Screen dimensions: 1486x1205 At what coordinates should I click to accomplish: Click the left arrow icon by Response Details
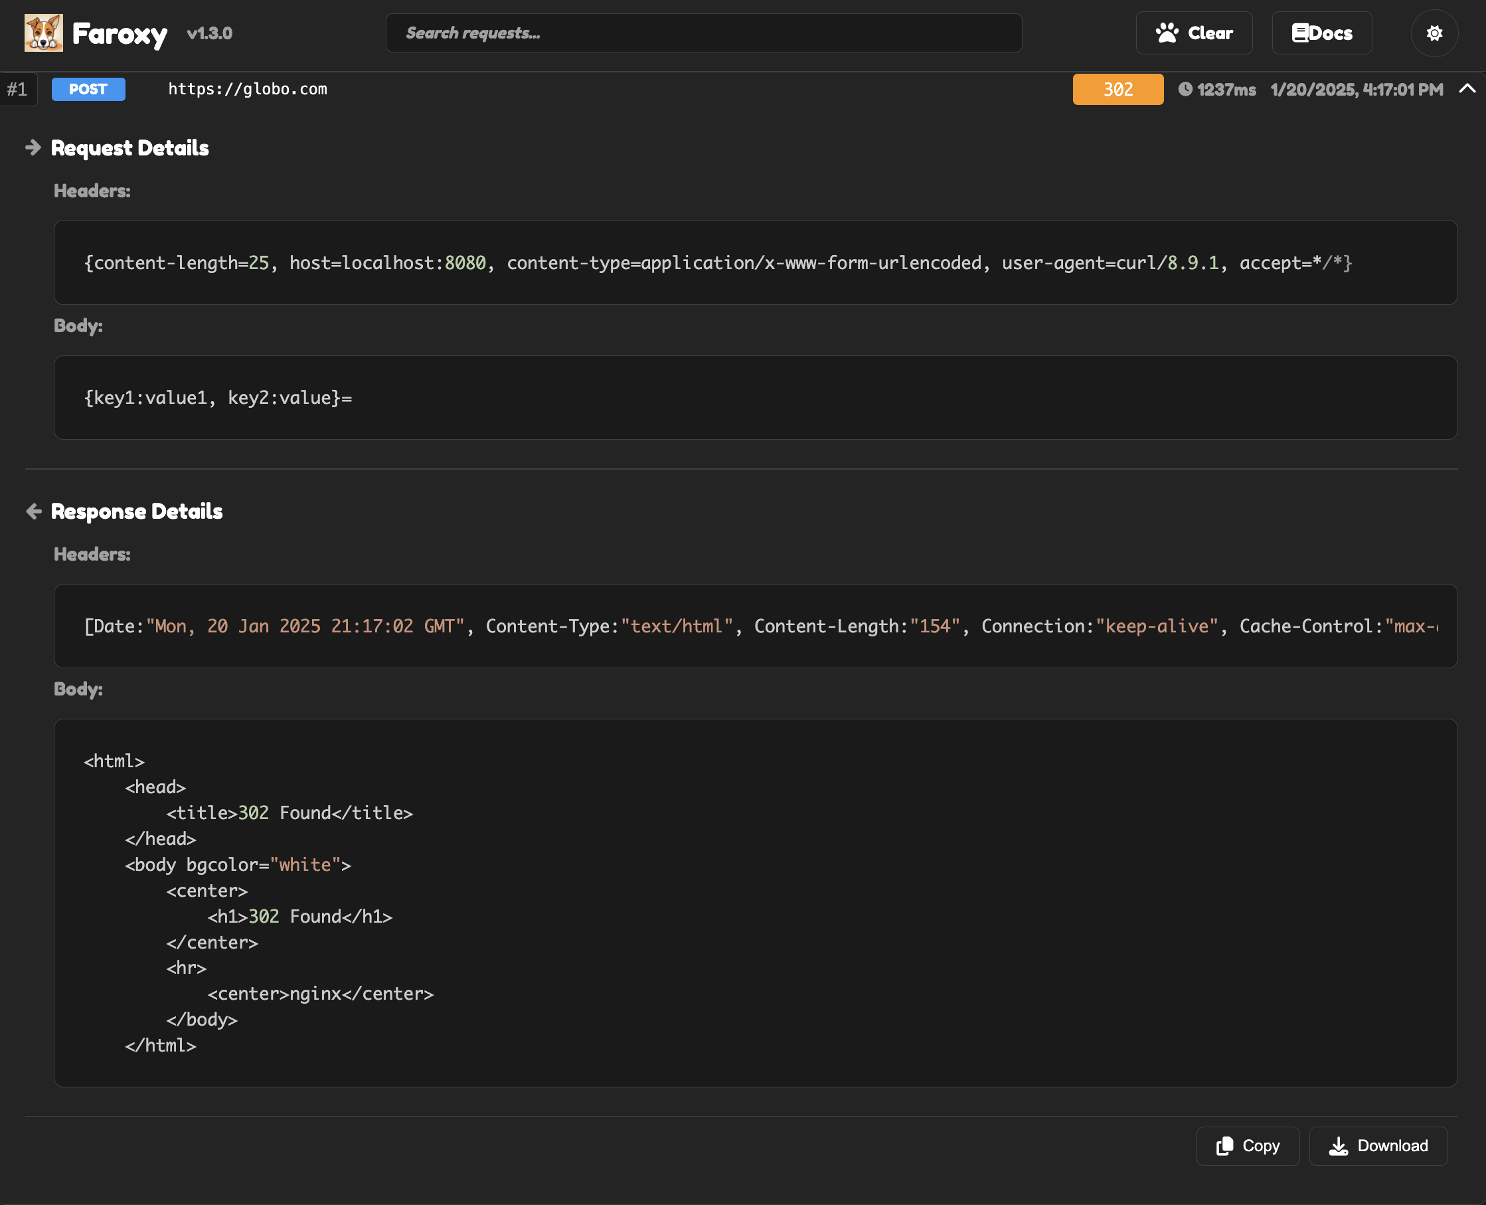[x=33, y=511]
